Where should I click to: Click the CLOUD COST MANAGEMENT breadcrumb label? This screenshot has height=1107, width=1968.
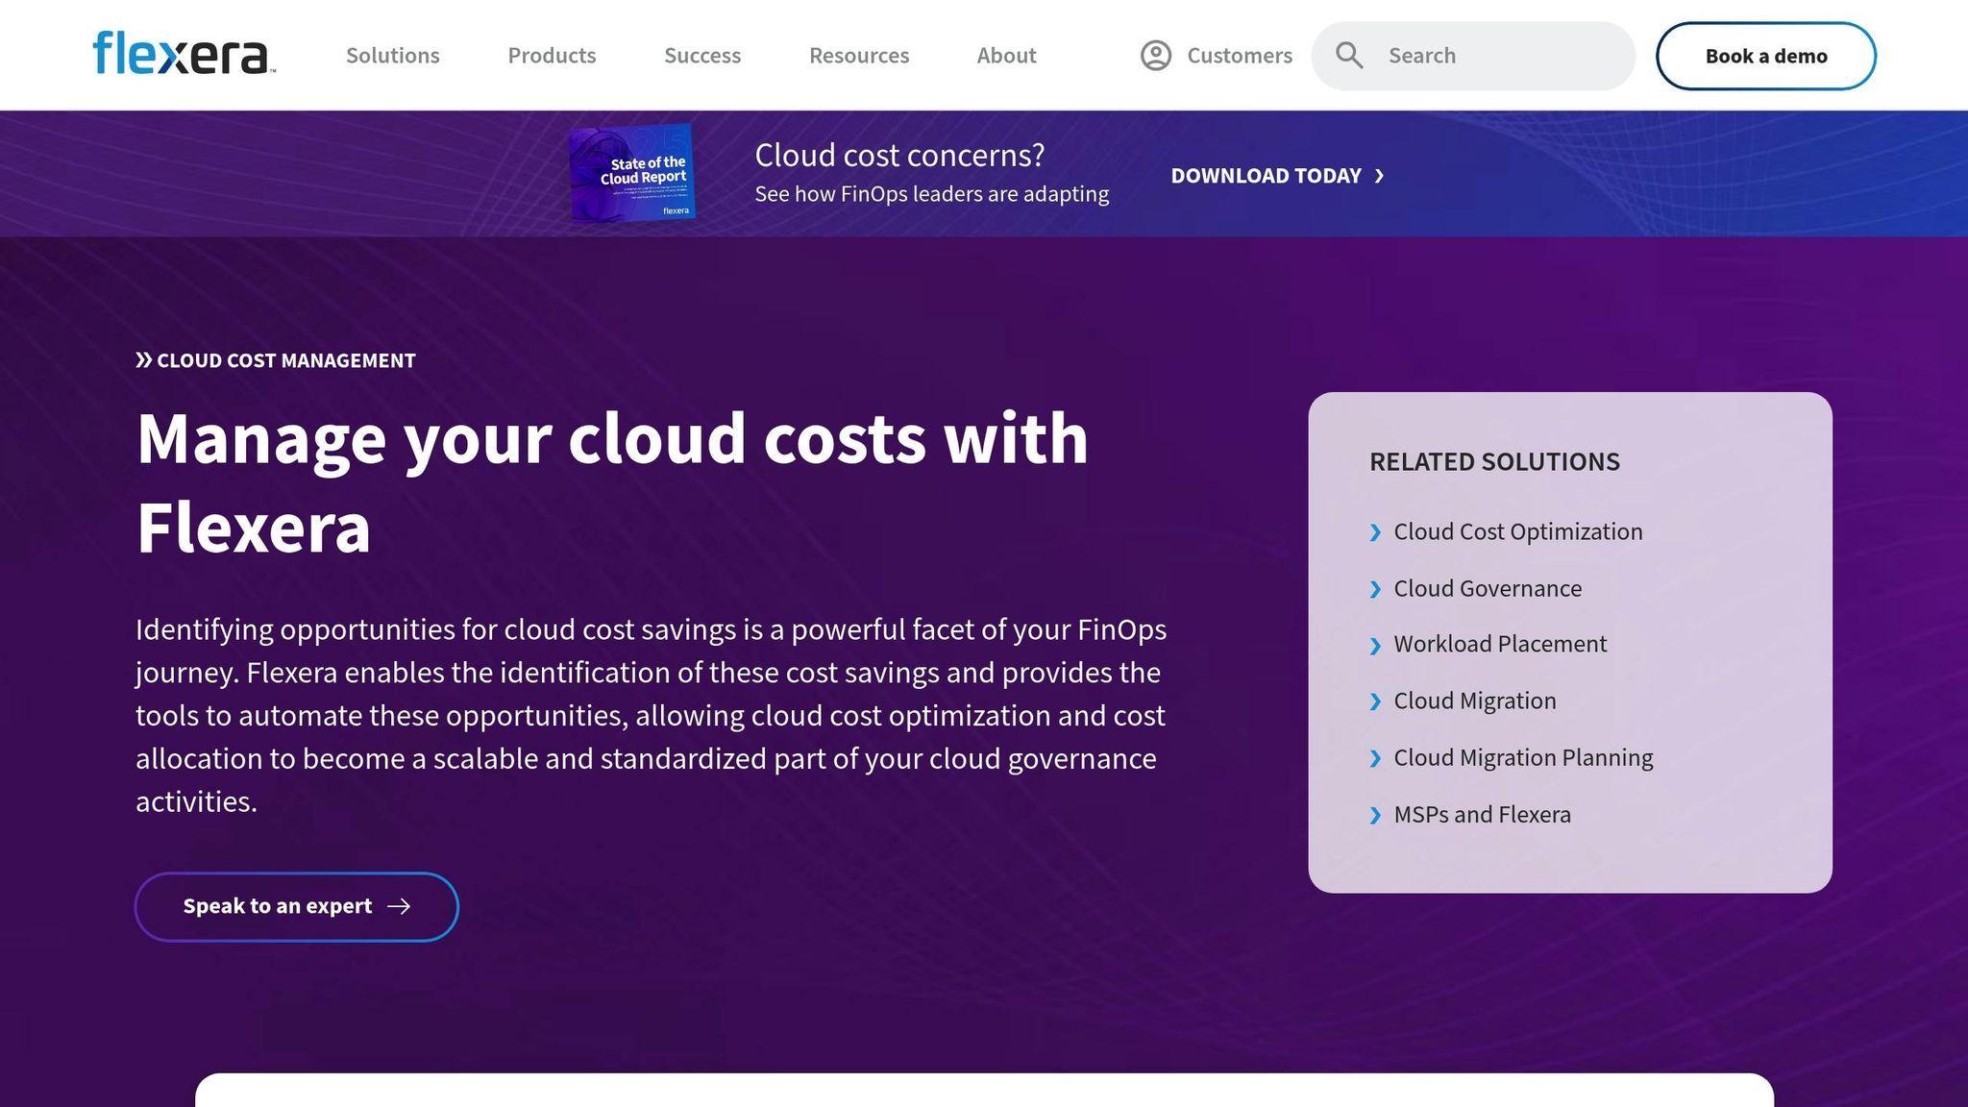click(x=286, y=360)
